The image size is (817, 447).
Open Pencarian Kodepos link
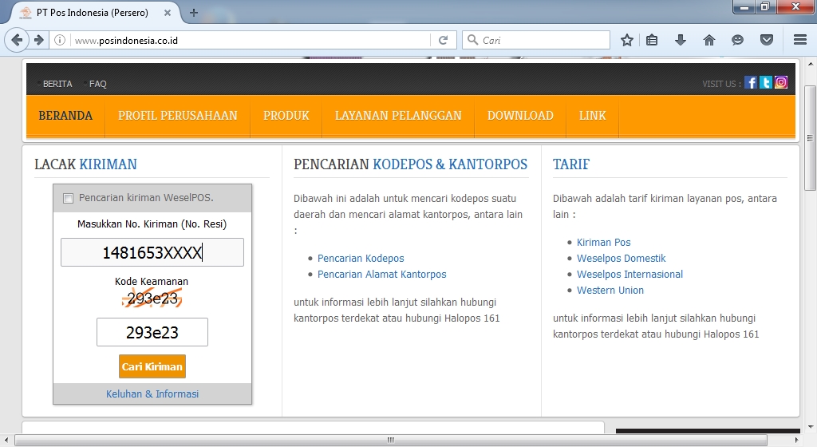[x=361, y=259]
